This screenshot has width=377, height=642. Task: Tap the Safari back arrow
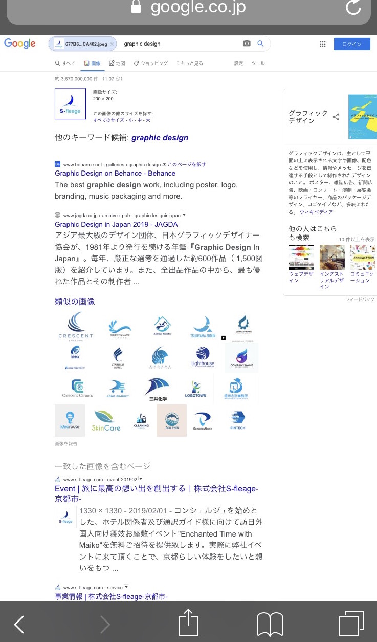[x=19, y=624]
